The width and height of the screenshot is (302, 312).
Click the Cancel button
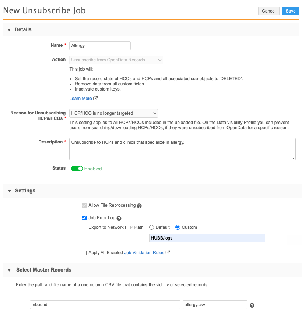pos(269,11)
